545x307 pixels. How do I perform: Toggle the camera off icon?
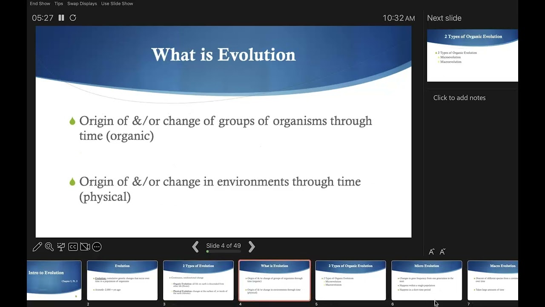pos(85,246)
